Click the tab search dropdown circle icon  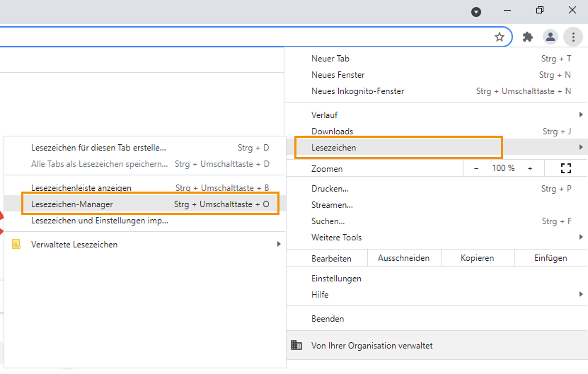[x=476, y=12]
